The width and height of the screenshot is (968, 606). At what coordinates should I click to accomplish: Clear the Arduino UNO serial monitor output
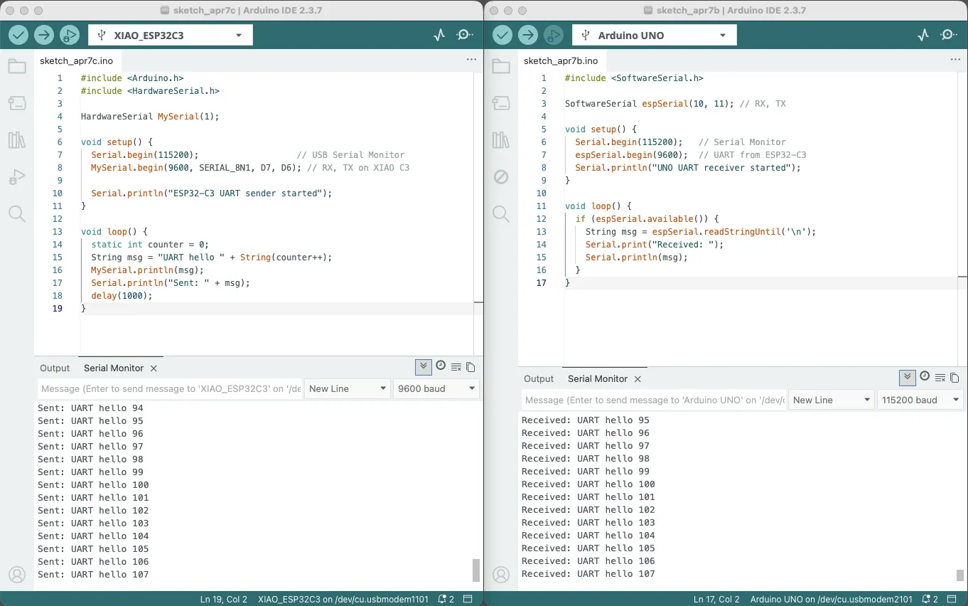(940, 378)
